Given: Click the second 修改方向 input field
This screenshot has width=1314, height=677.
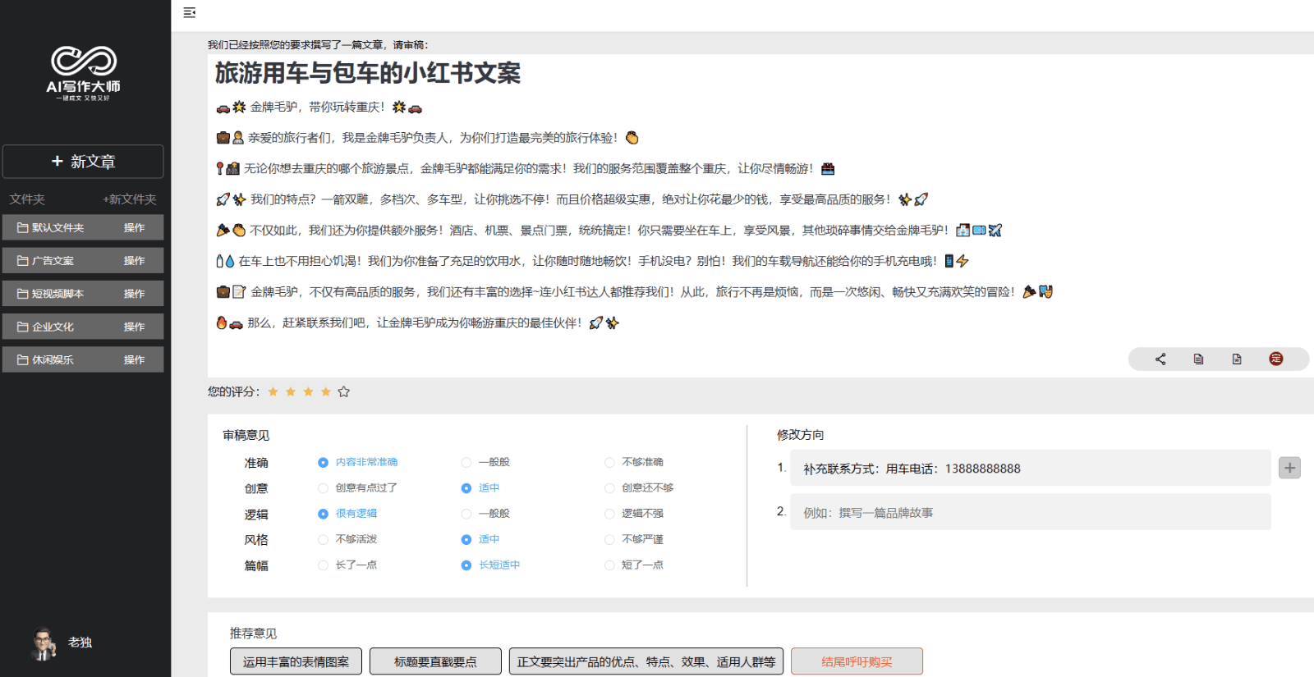Looking at the screenshot, I should click(1030, 512).
